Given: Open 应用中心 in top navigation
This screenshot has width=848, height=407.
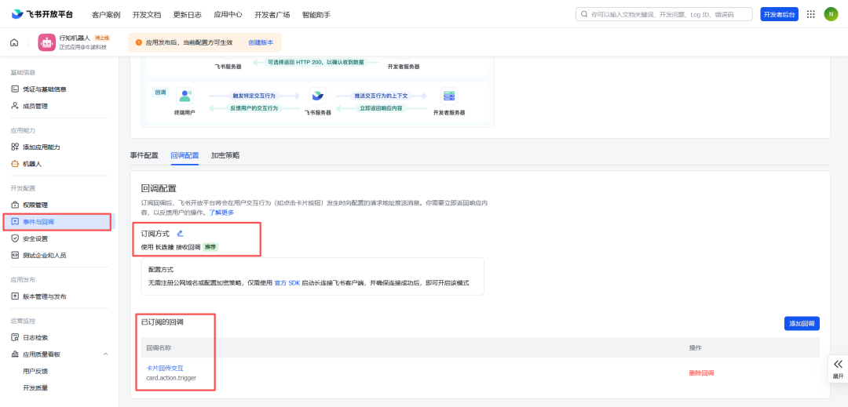Looking at the screenshot, I should [x=228, y=15].
